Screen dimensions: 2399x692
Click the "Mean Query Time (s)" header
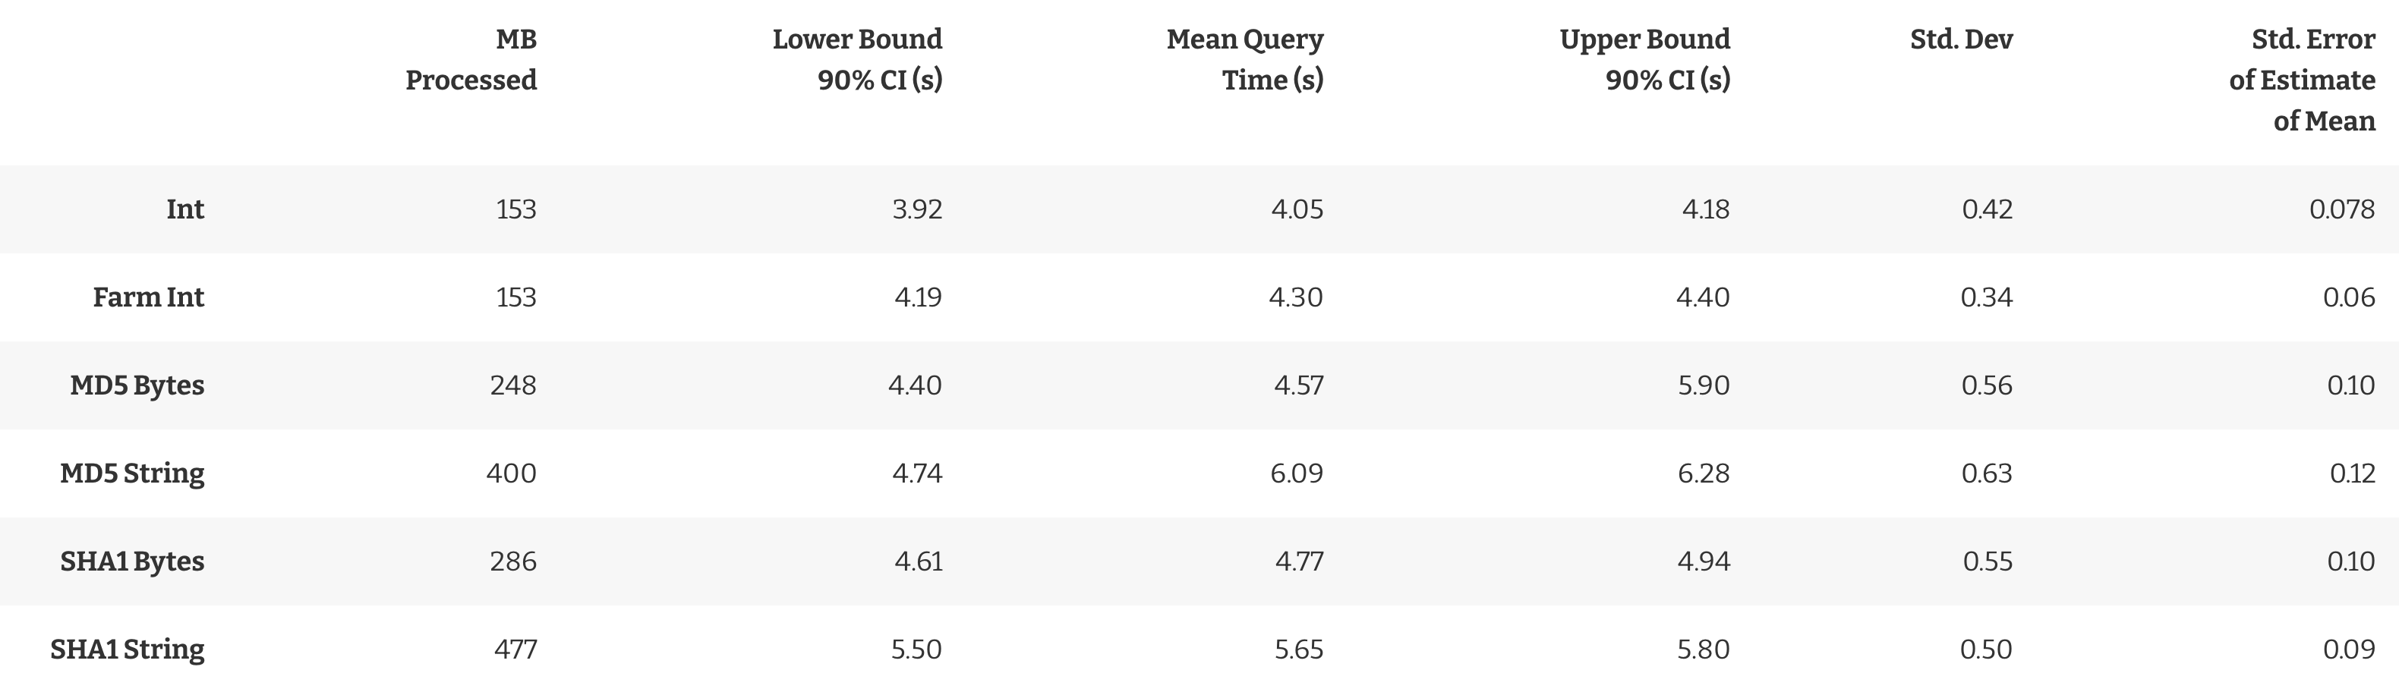[x=1244, y=60]
